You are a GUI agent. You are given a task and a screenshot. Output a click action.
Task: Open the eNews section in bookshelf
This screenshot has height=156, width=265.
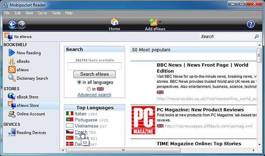22,70
